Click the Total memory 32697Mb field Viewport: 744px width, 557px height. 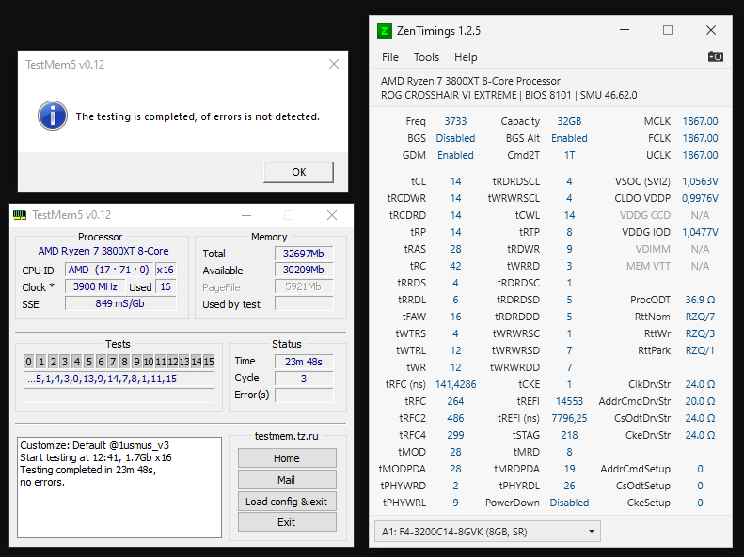[x=304, y=254]
